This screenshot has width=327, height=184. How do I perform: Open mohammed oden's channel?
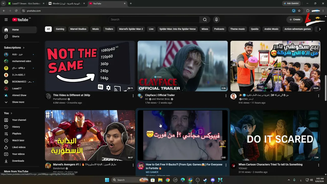tap(19, 61)
